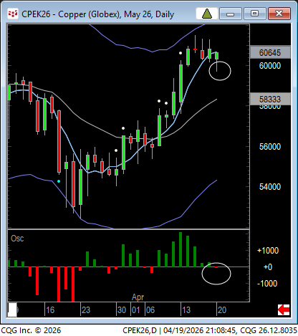Click the 23 date marker on time axis
The height and width of the screenshot is (336, 298).
point(86,310)
